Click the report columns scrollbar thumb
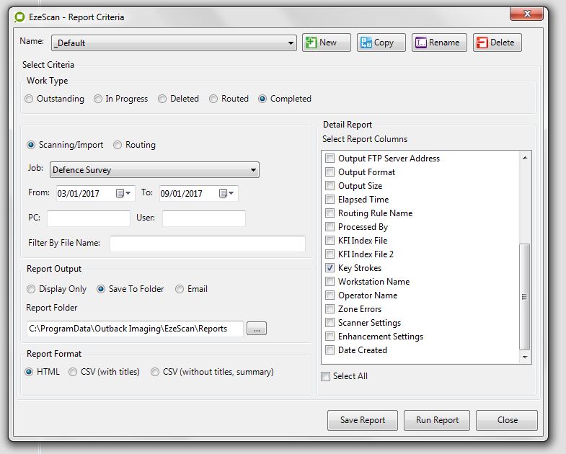566x454 pixels. click(x=524, y=297)
